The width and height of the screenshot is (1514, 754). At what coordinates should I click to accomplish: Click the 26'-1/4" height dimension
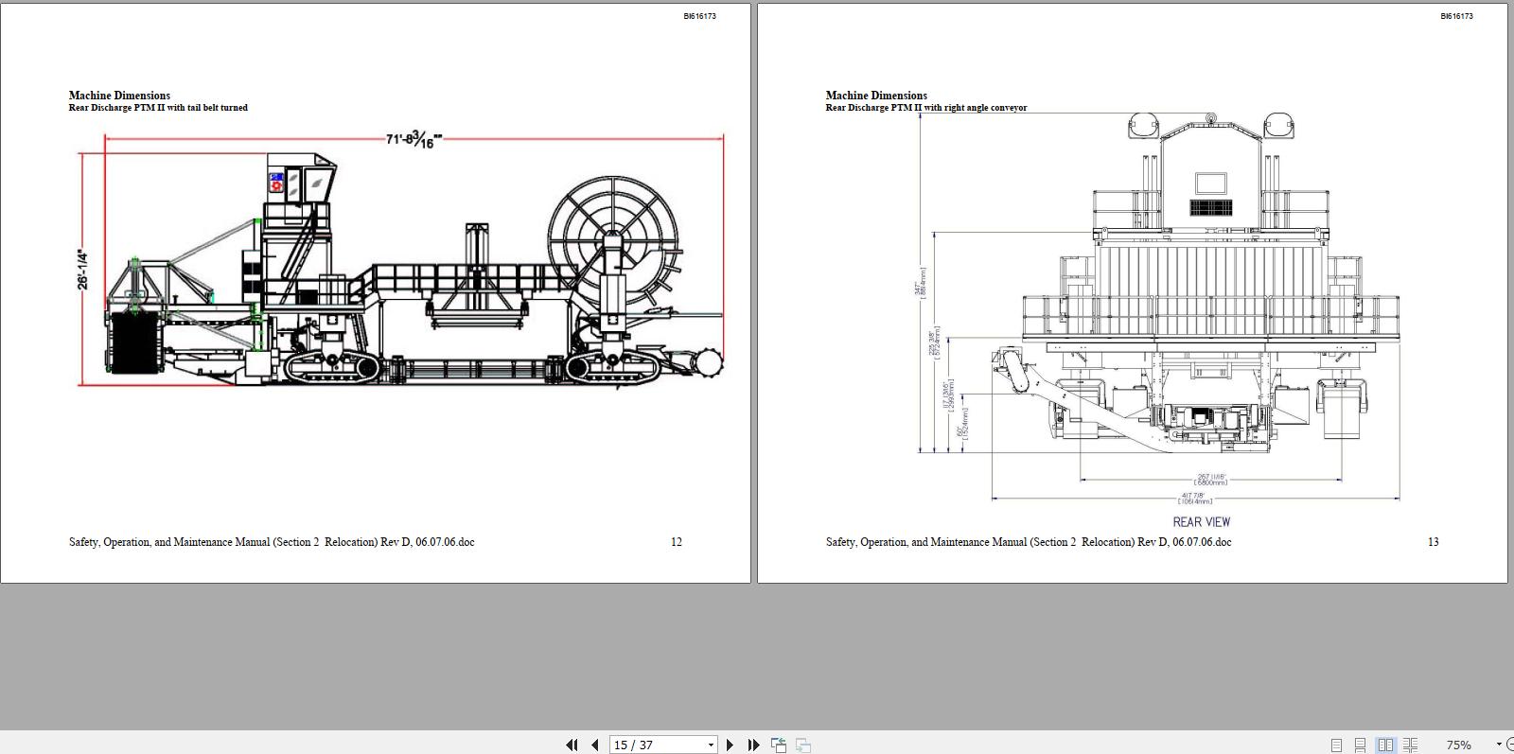coord(83,270)
